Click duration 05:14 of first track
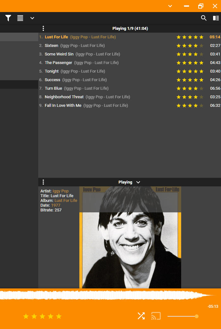 pos(215,37)
